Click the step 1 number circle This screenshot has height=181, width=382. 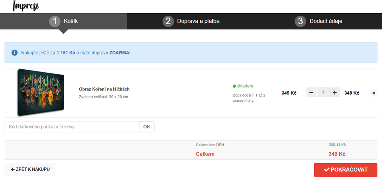click(55, 21)
